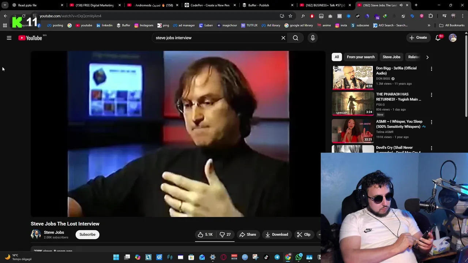468x263 pixels.
Task: Open the notifications bell
Action: [x=438, y=38]
